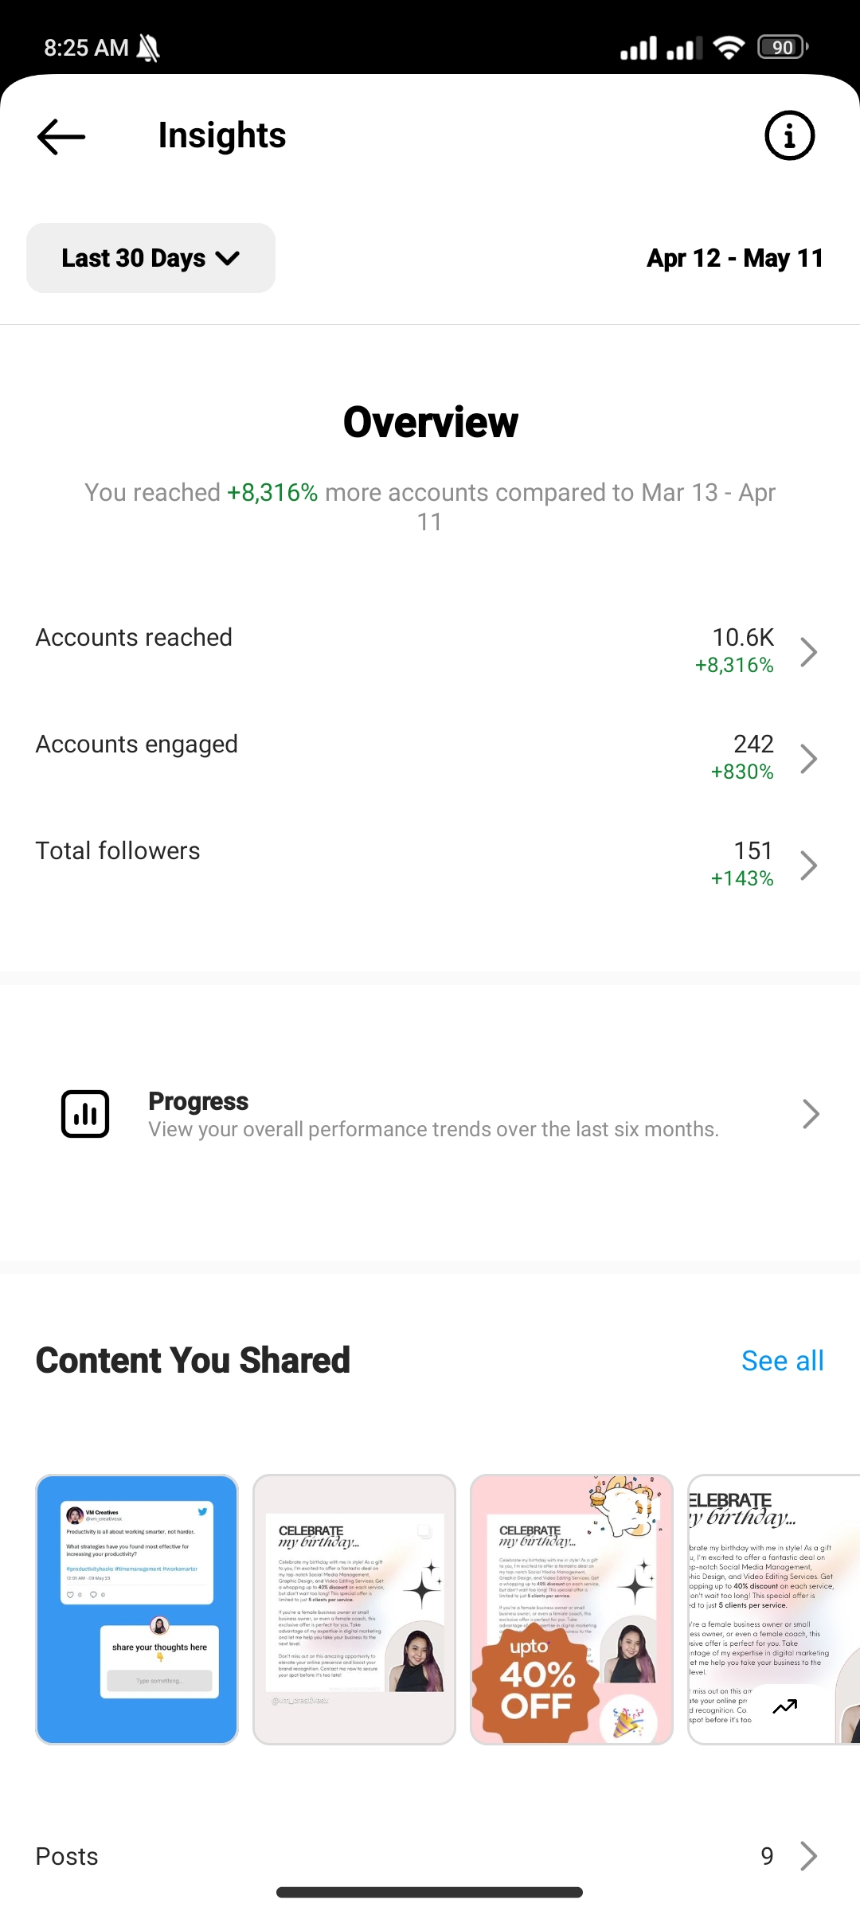Open the Last 30 Days dropdown
The width and height of the screenshot is (860, 1911).
(150, 258)
